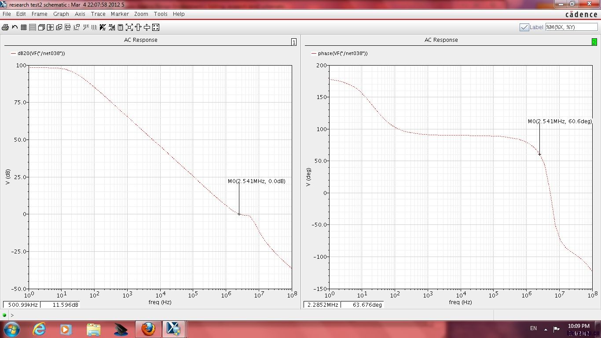
Task: Click the phase trace legend label
Action: (x=343, y=53)
